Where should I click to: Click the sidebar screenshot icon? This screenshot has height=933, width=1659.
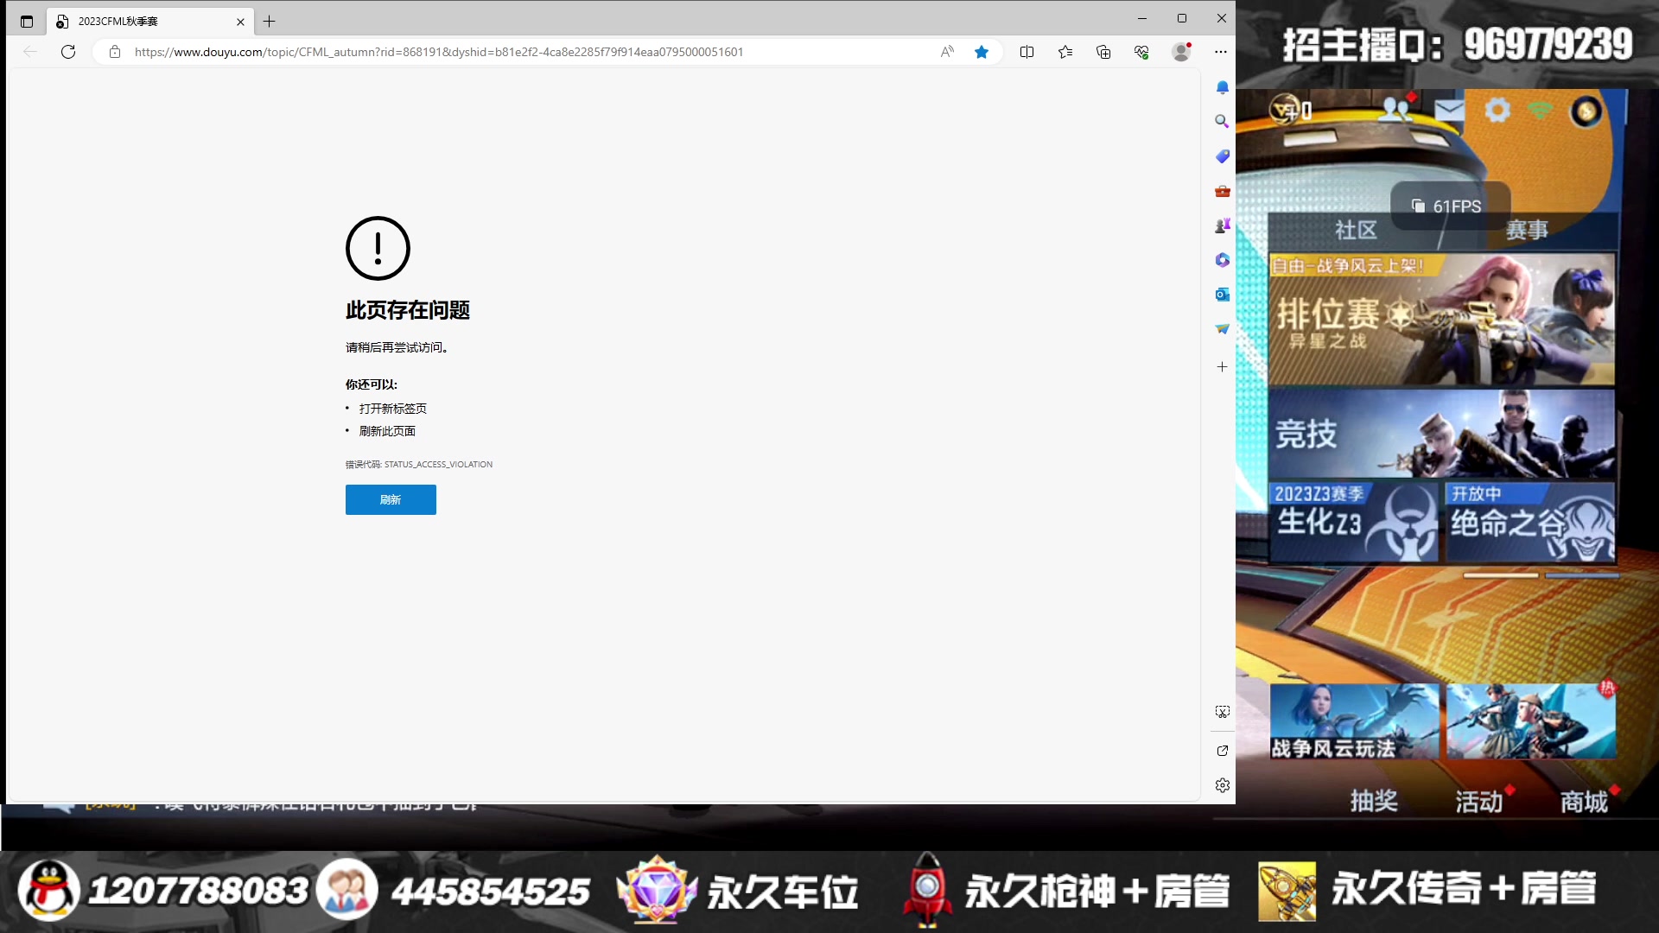coord(1222,712)
